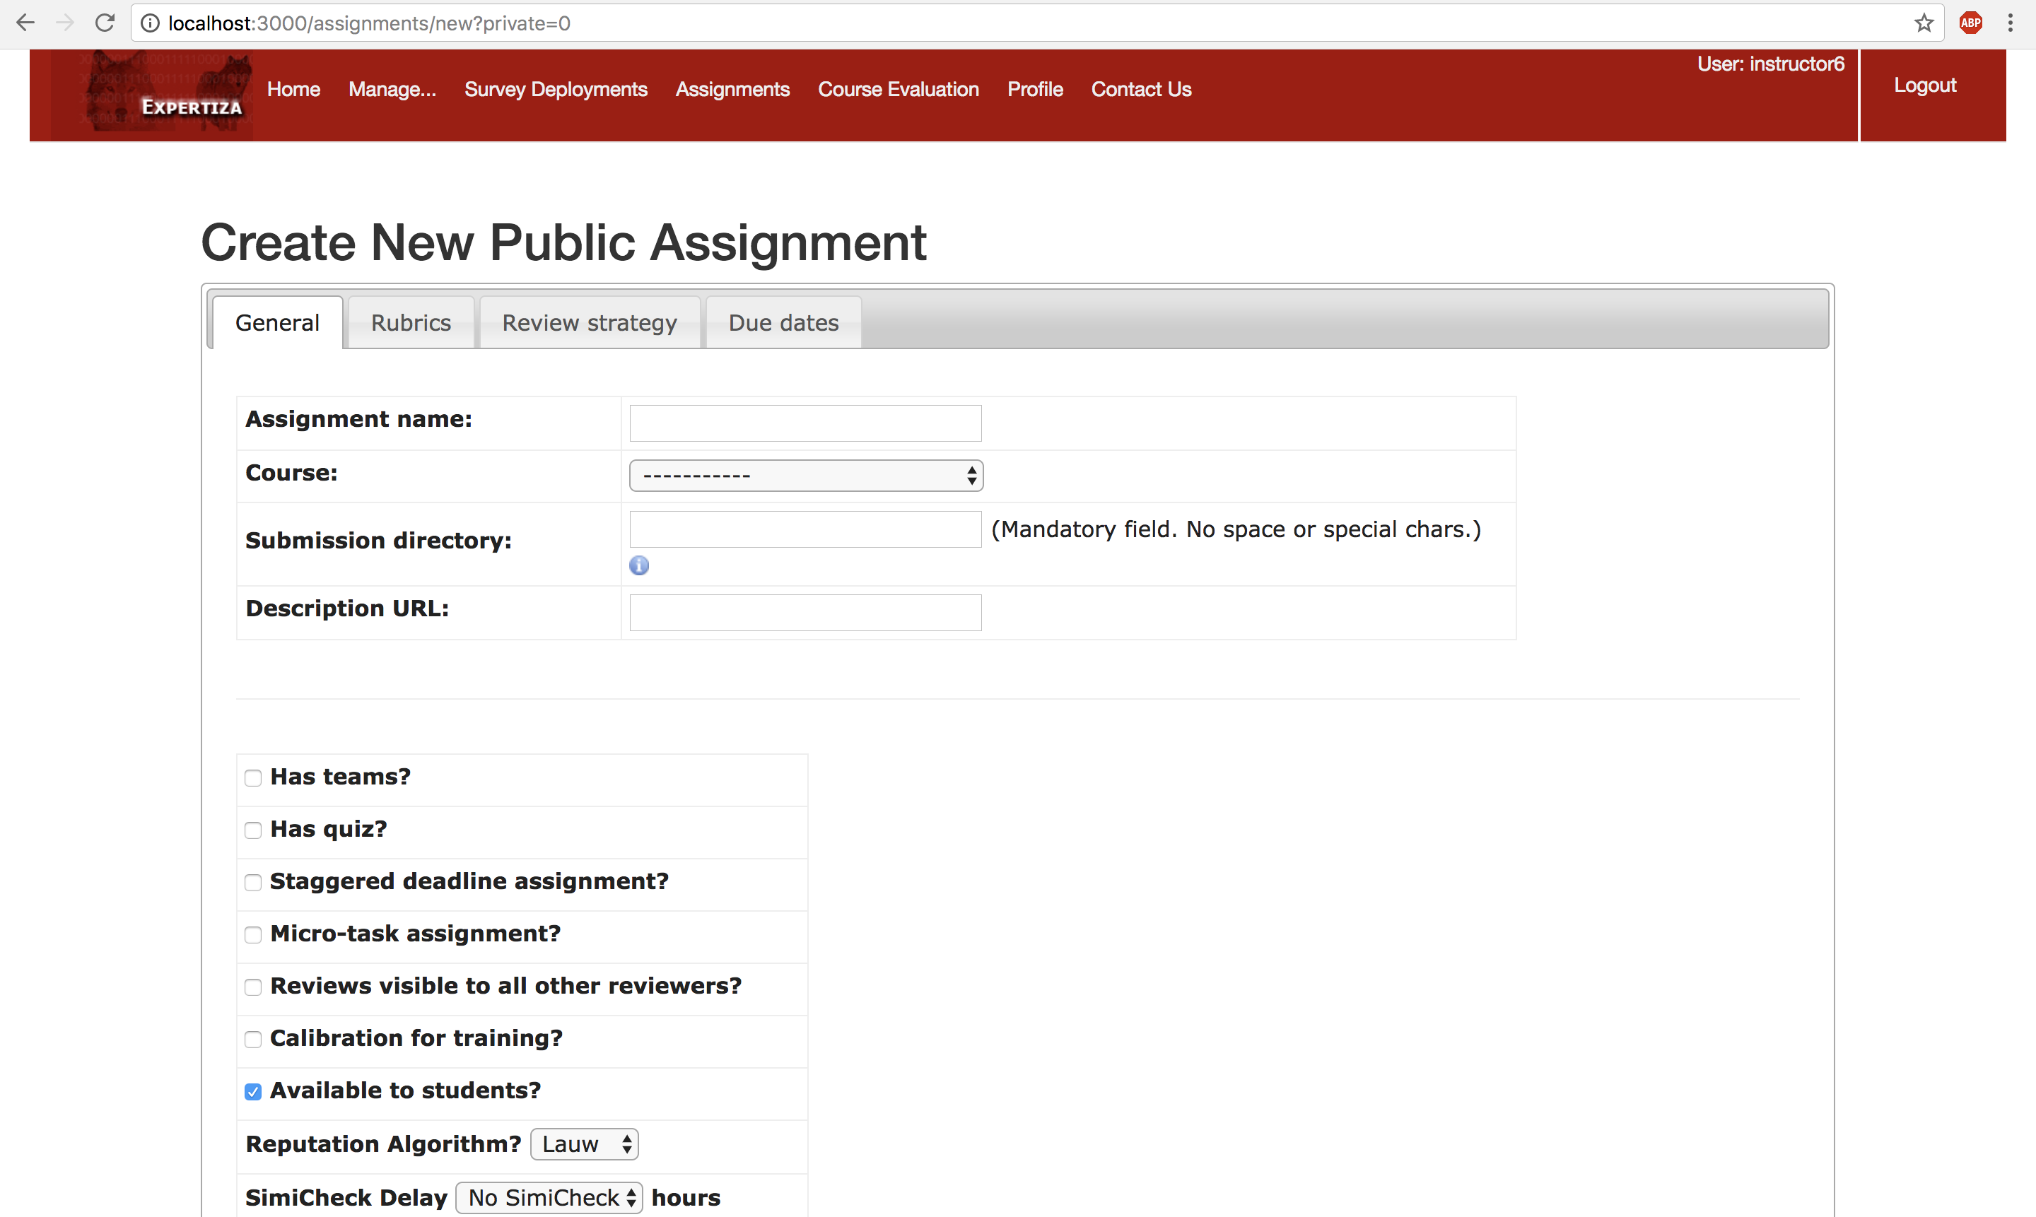Reload the page with refresh icon
Viewport: 2036px width, 1217px height.
[x=104, y=23]
